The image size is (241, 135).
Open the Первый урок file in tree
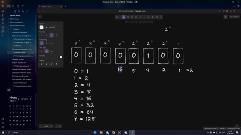click(x=20, y=52)
